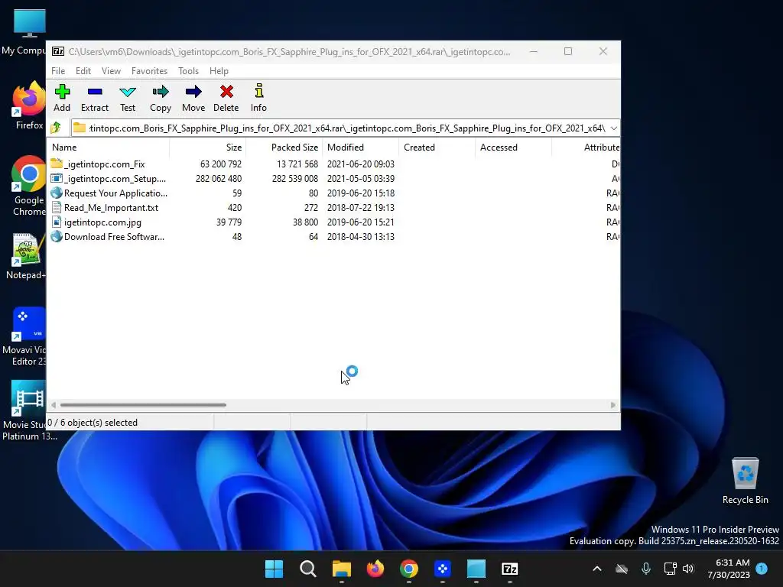Run the Test archive tool
This screenshot has height=587, width=783.
pyautogui.click(x=128, y=92)
